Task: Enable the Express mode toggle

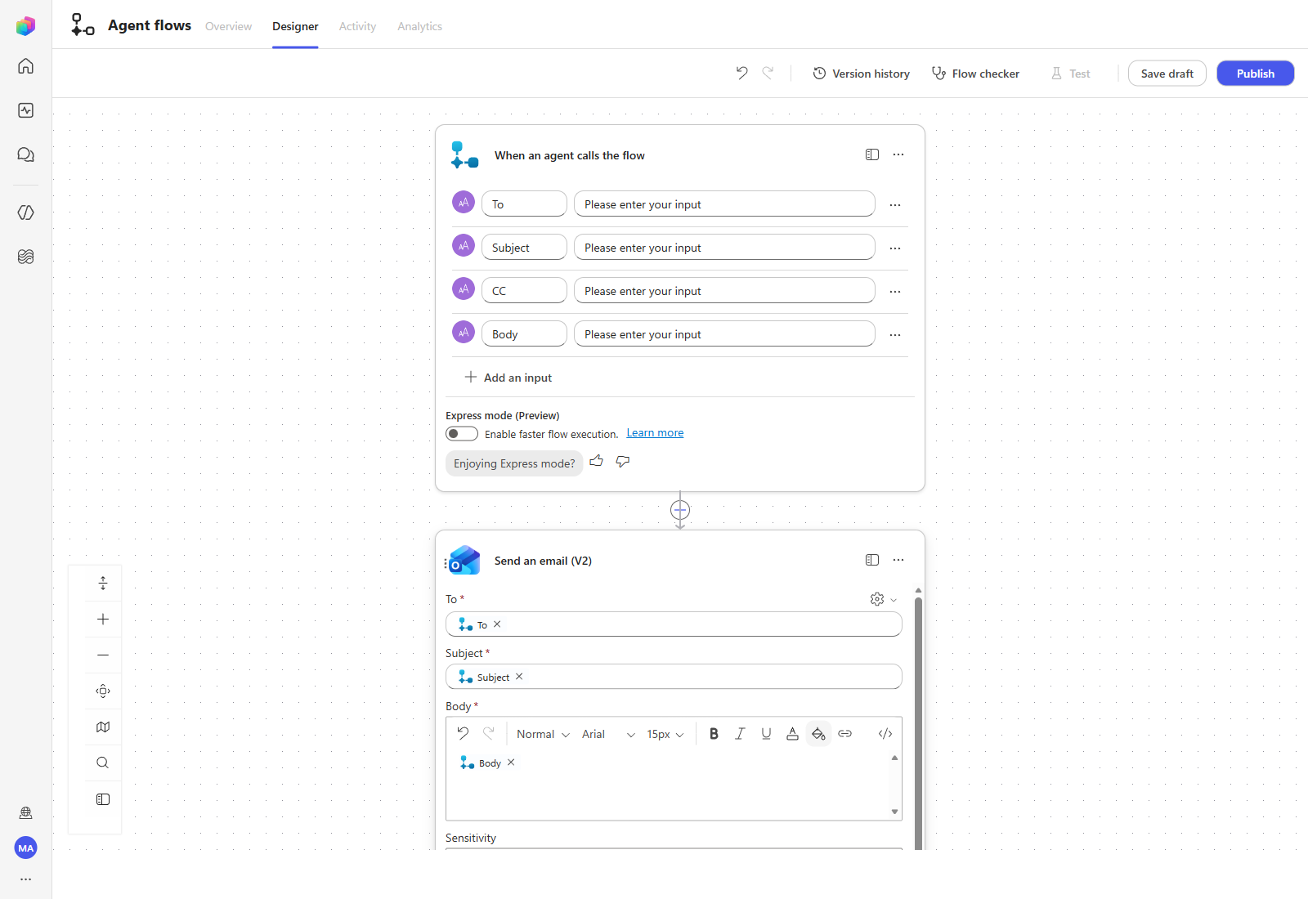Action: 462,433
